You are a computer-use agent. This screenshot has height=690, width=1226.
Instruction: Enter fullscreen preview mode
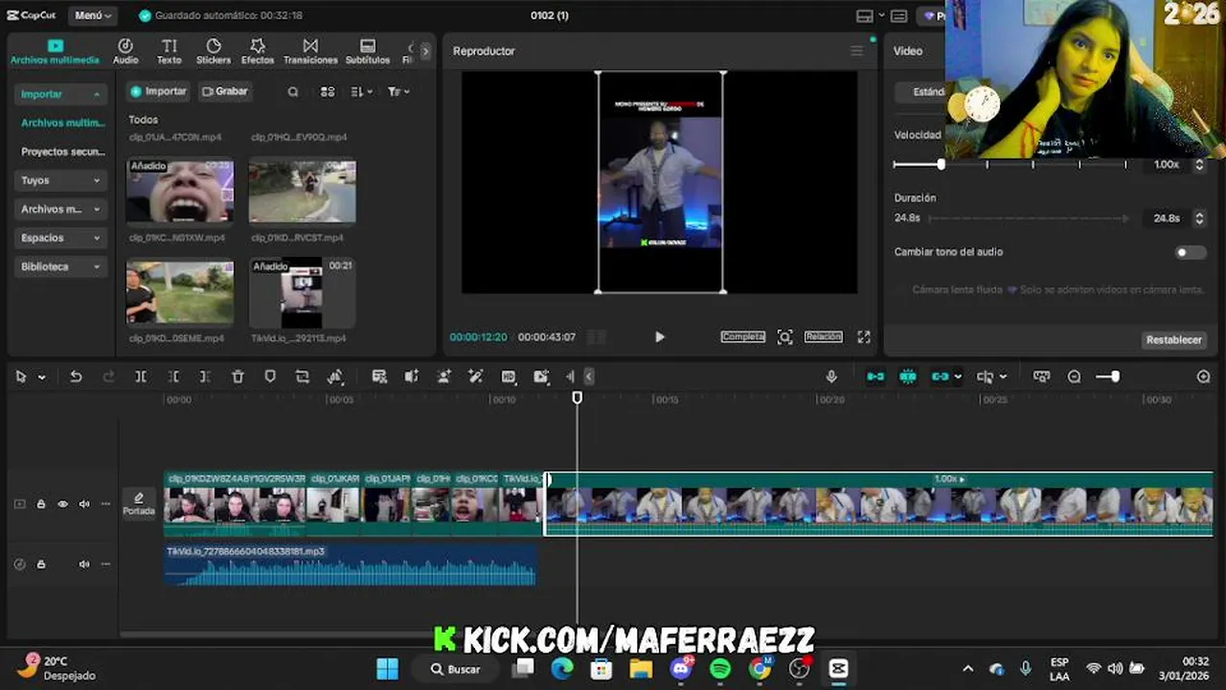(x=864, y=337)
